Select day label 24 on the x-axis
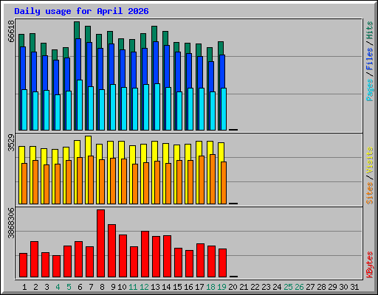The image size is (378, 295). [x=277, y=287]
